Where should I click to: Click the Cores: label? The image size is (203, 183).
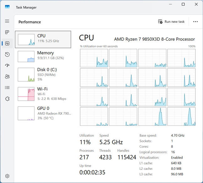click(x=144, y=146)
